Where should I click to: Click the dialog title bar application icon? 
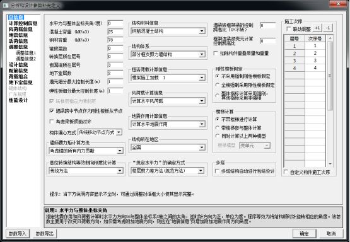(6, 5)
